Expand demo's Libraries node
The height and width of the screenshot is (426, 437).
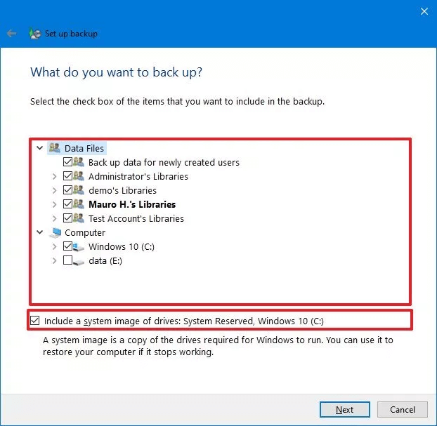tap(54, 190)
